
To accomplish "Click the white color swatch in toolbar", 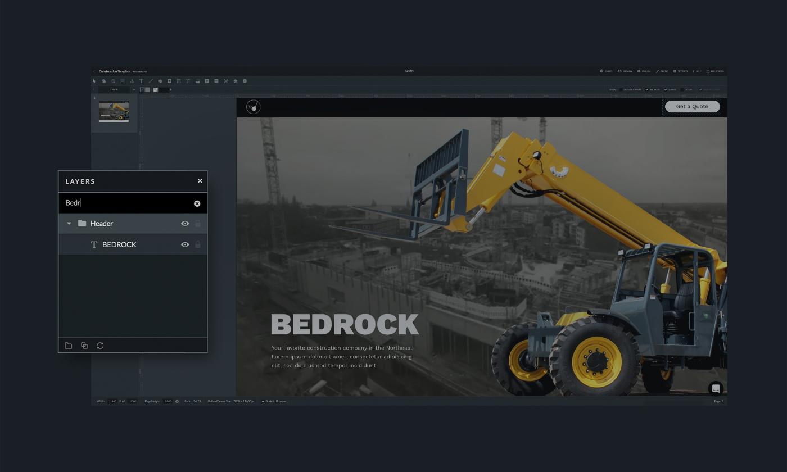I will click(x=156, y=89).
